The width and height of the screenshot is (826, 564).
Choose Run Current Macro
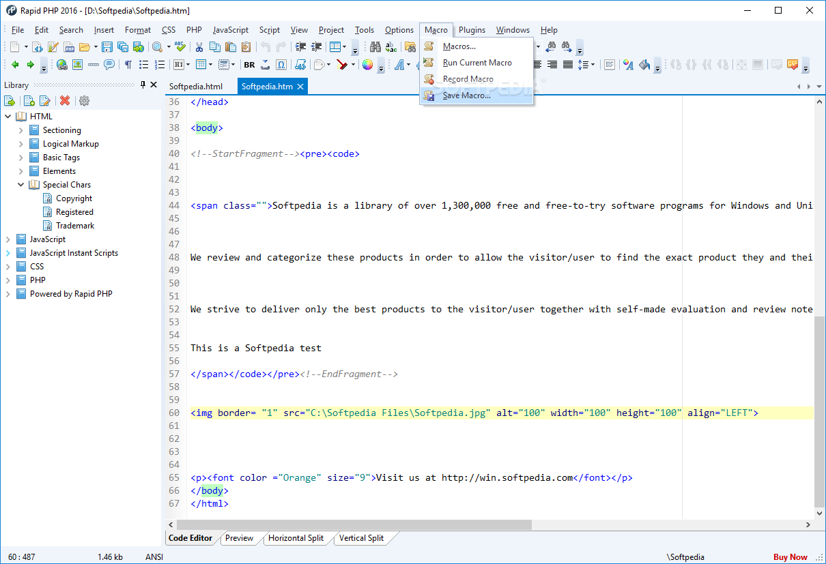[x=476, y=63]
